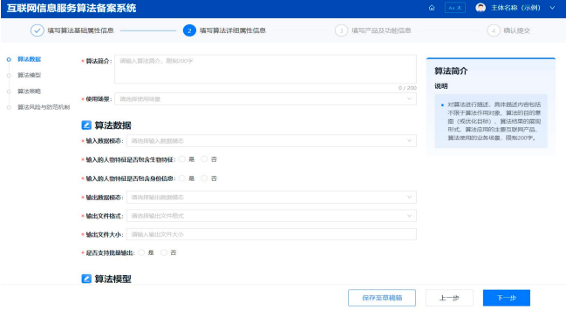Open the 输入数据模态 dropdown

click(x=271, y=141)
